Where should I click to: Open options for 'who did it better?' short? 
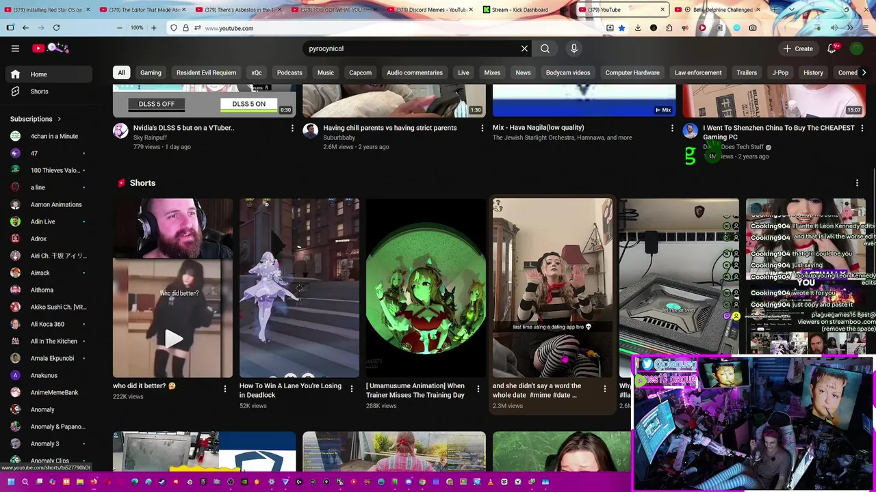point(224,389)
